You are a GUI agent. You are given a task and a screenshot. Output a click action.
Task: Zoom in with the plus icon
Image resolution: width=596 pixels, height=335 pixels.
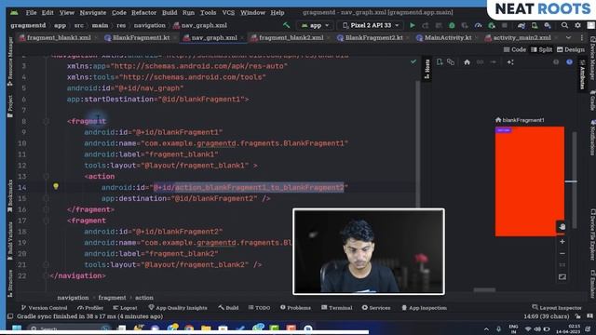(562, 242)
